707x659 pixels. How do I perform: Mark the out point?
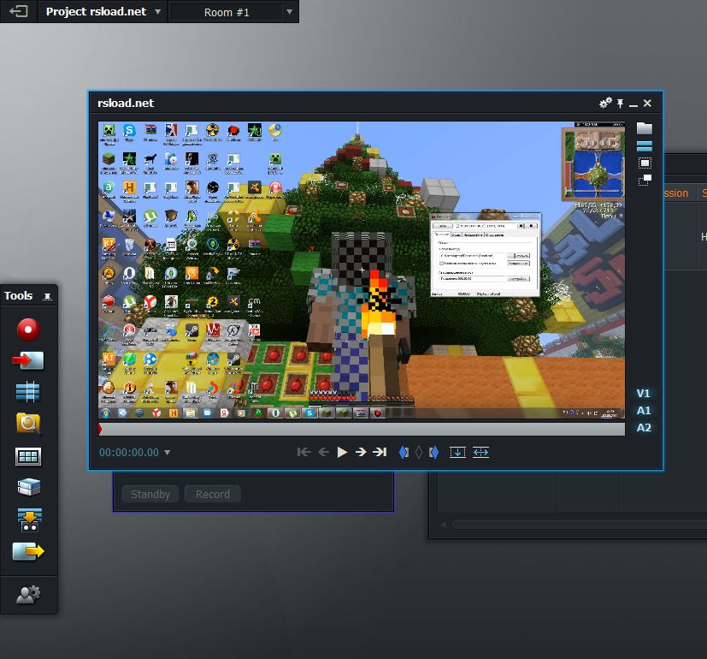pos(433,452)
